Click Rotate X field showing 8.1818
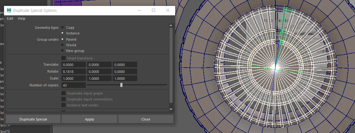Viewport: 355px width, 133px height. pyautogui.click(x=74, y=71)
